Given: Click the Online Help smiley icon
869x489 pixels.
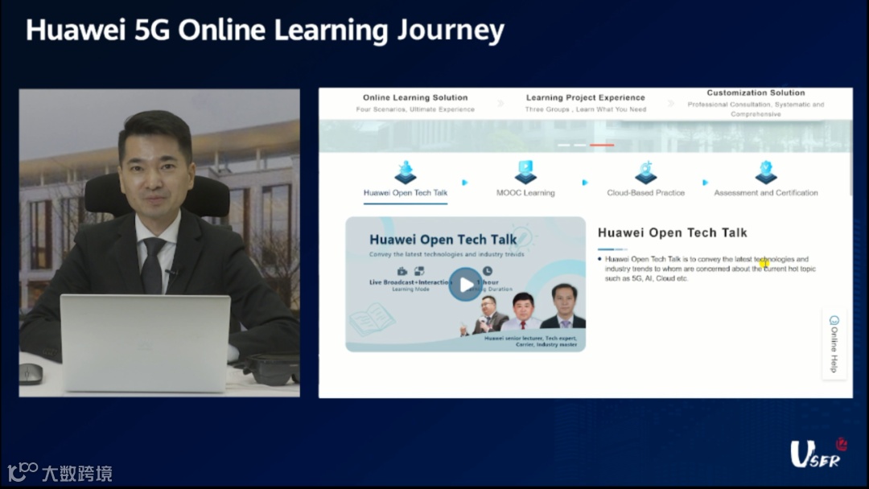Looking at the screenshot, I should [x=834, y=321].
